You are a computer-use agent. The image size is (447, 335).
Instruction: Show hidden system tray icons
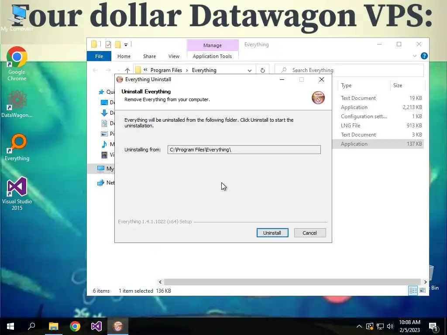(x=359, y=326)
